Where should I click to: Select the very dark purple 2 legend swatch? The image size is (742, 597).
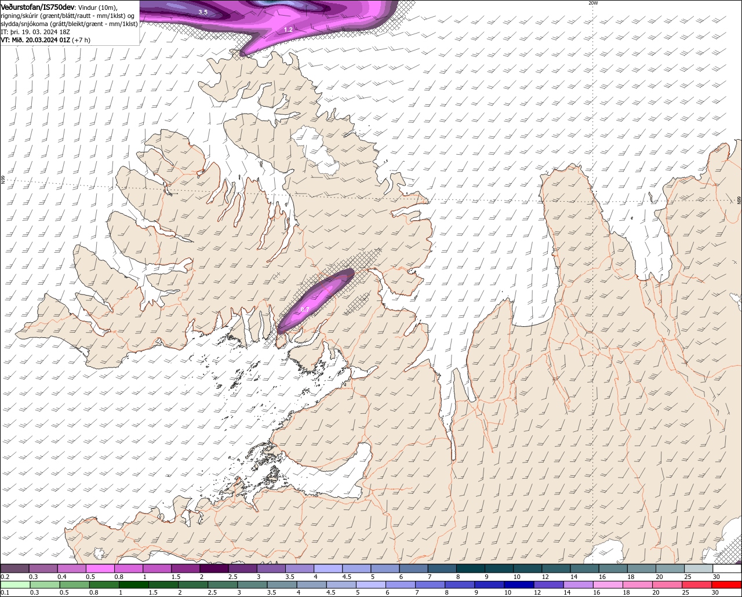(x=214, y=569)
